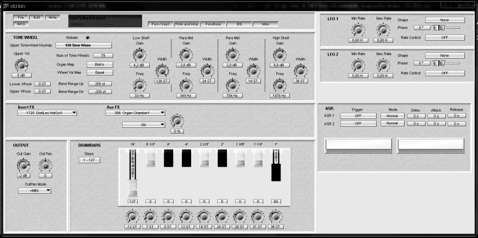Click the Aux FX level knob
The height and width of the screenshot is (238, 478).
[177, 121]
